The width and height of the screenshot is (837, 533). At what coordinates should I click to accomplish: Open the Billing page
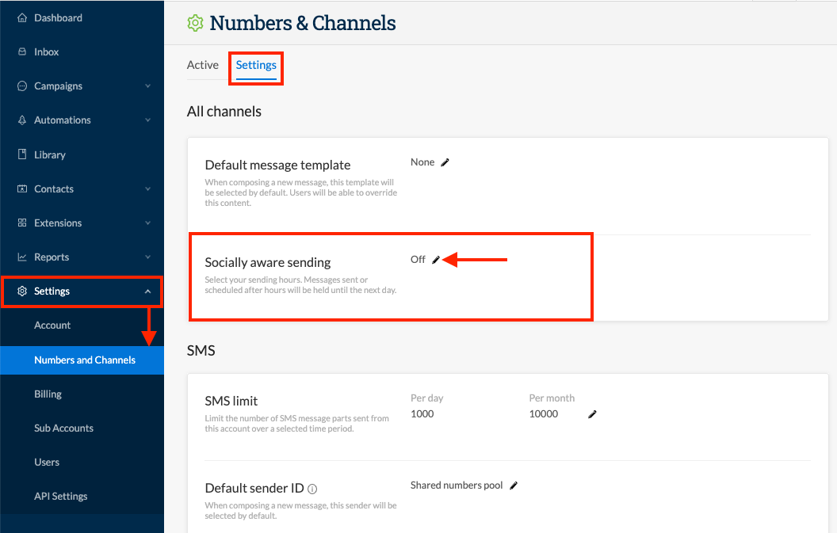(48, 394)
